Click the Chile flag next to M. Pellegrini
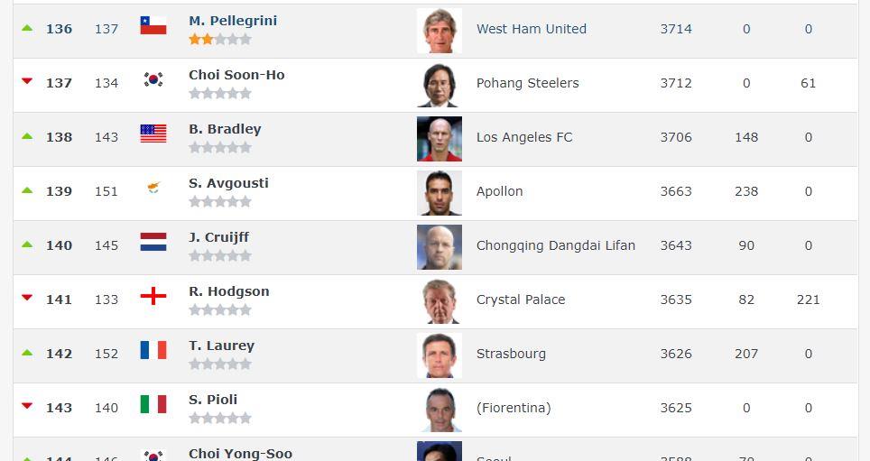The image size is (870, 461). (x=153, y=25)
